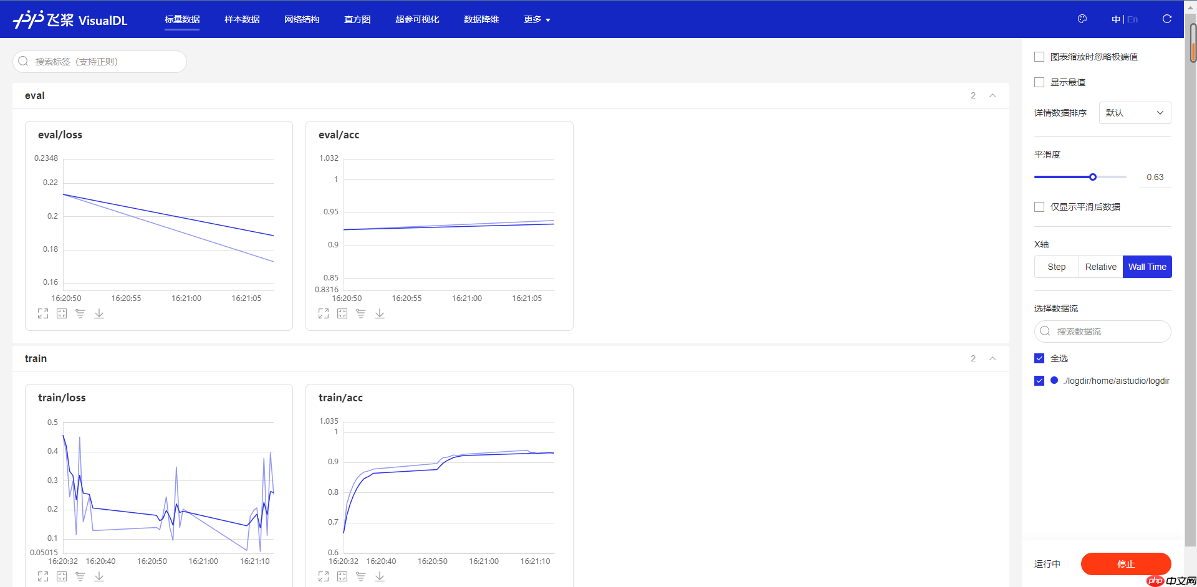Download eval/loss chart data
Image resolution: width=1197 pixels, height=587 pixels.
99,313
